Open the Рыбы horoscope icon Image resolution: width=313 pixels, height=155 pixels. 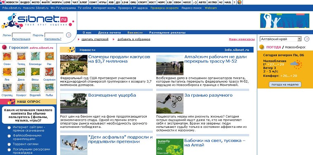pos(49,87)
